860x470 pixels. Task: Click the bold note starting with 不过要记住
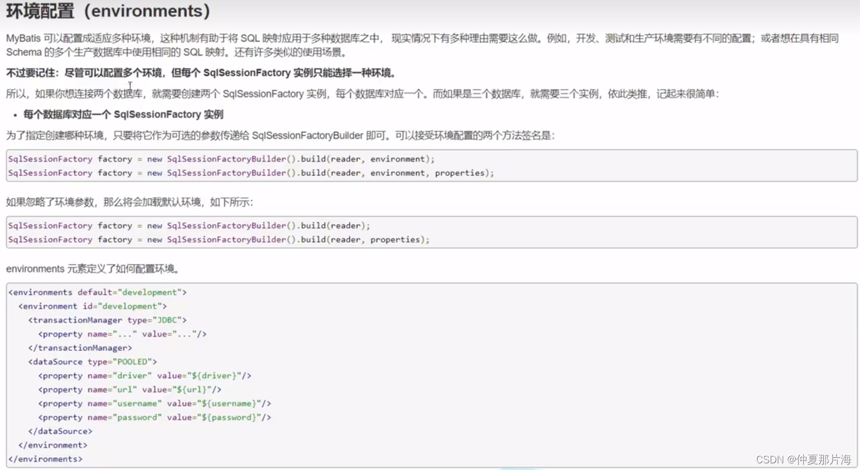pyautogui.click(x=201, y=73)
